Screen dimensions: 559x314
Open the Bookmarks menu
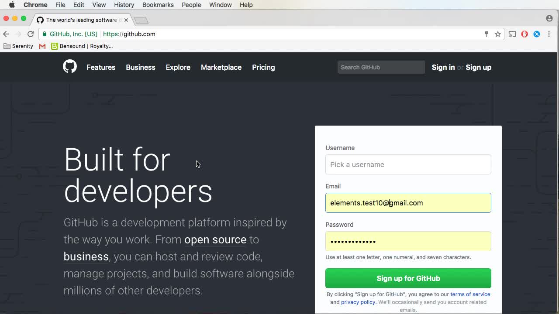(158, 5)
